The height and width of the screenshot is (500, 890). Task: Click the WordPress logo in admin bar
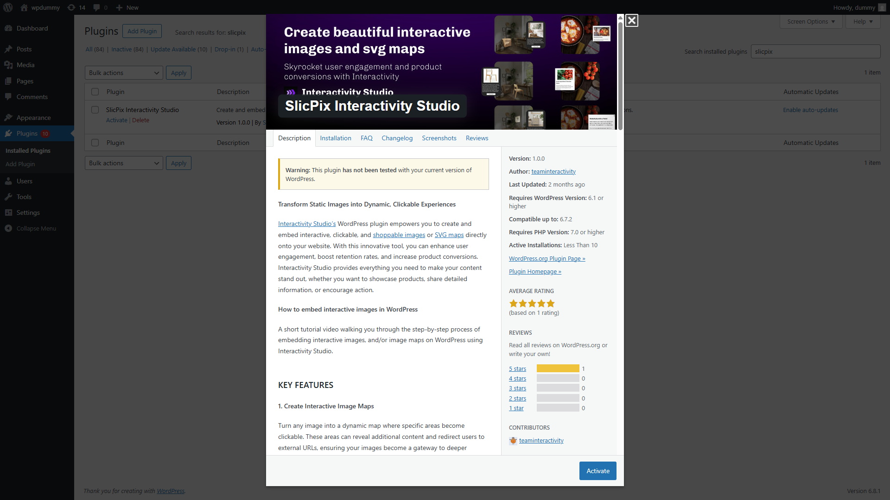pyautogui.click(x=8, y=7)
